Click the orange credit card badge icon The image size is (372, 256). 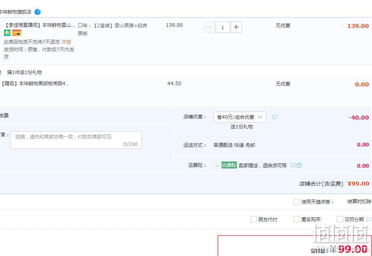17,33
